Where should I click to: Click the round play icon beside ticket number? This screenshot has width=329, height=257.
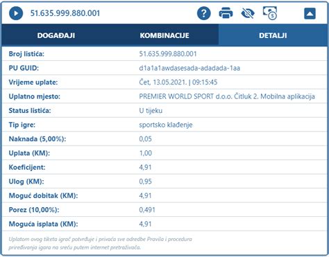tap(16, 13)
